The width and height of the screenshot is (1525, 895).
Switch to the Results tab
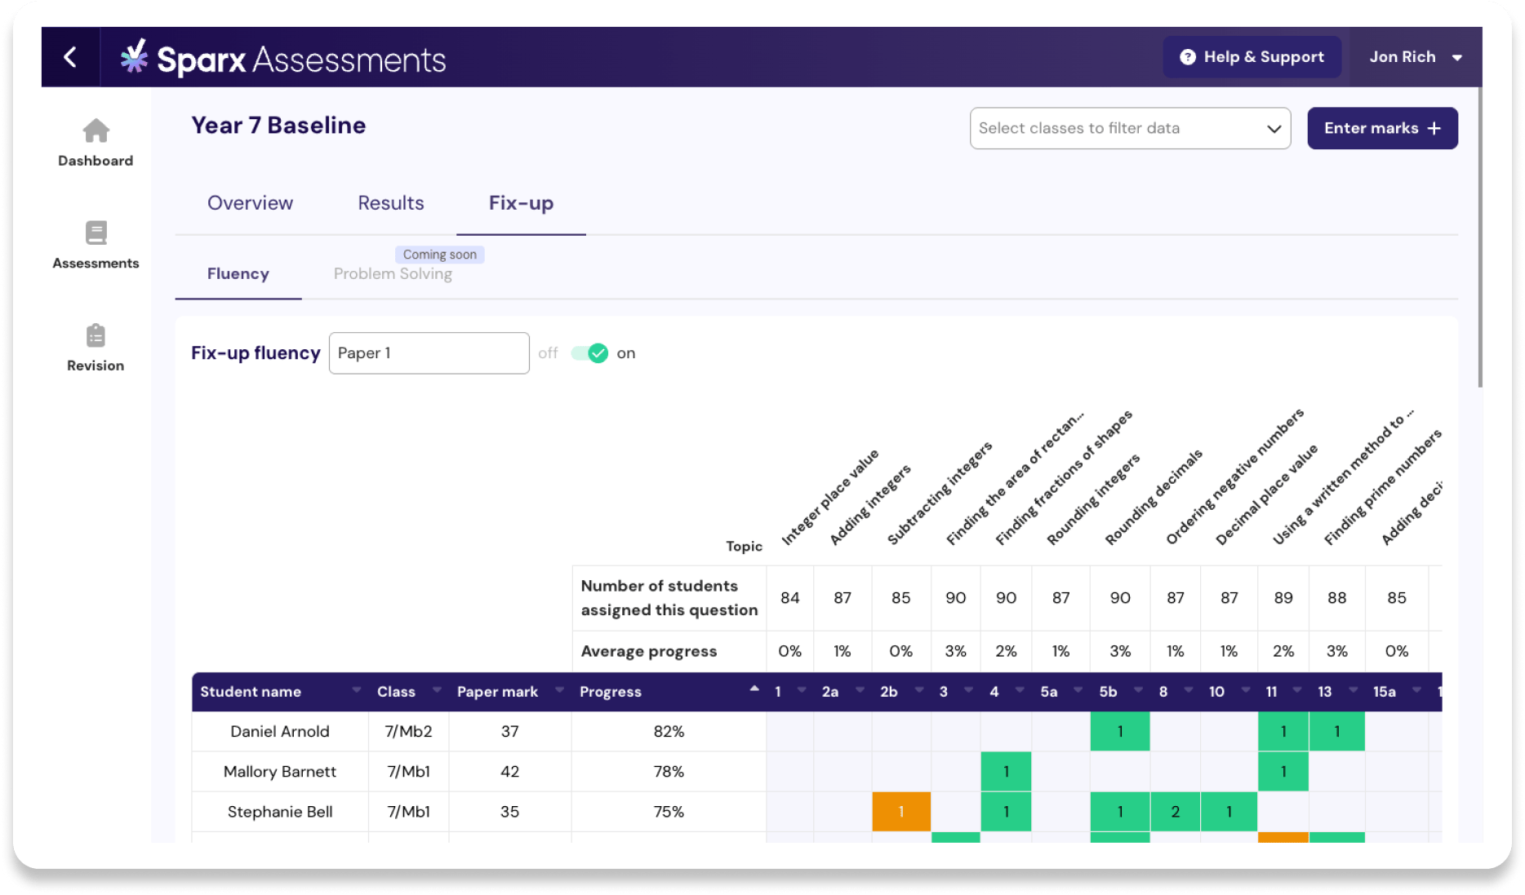390,203
